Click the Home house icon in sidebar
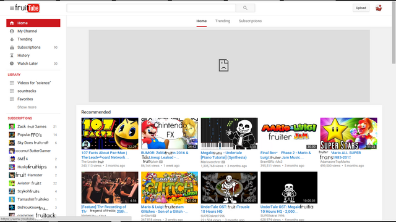This screenshot has height=222, width=396. (12, 23)
